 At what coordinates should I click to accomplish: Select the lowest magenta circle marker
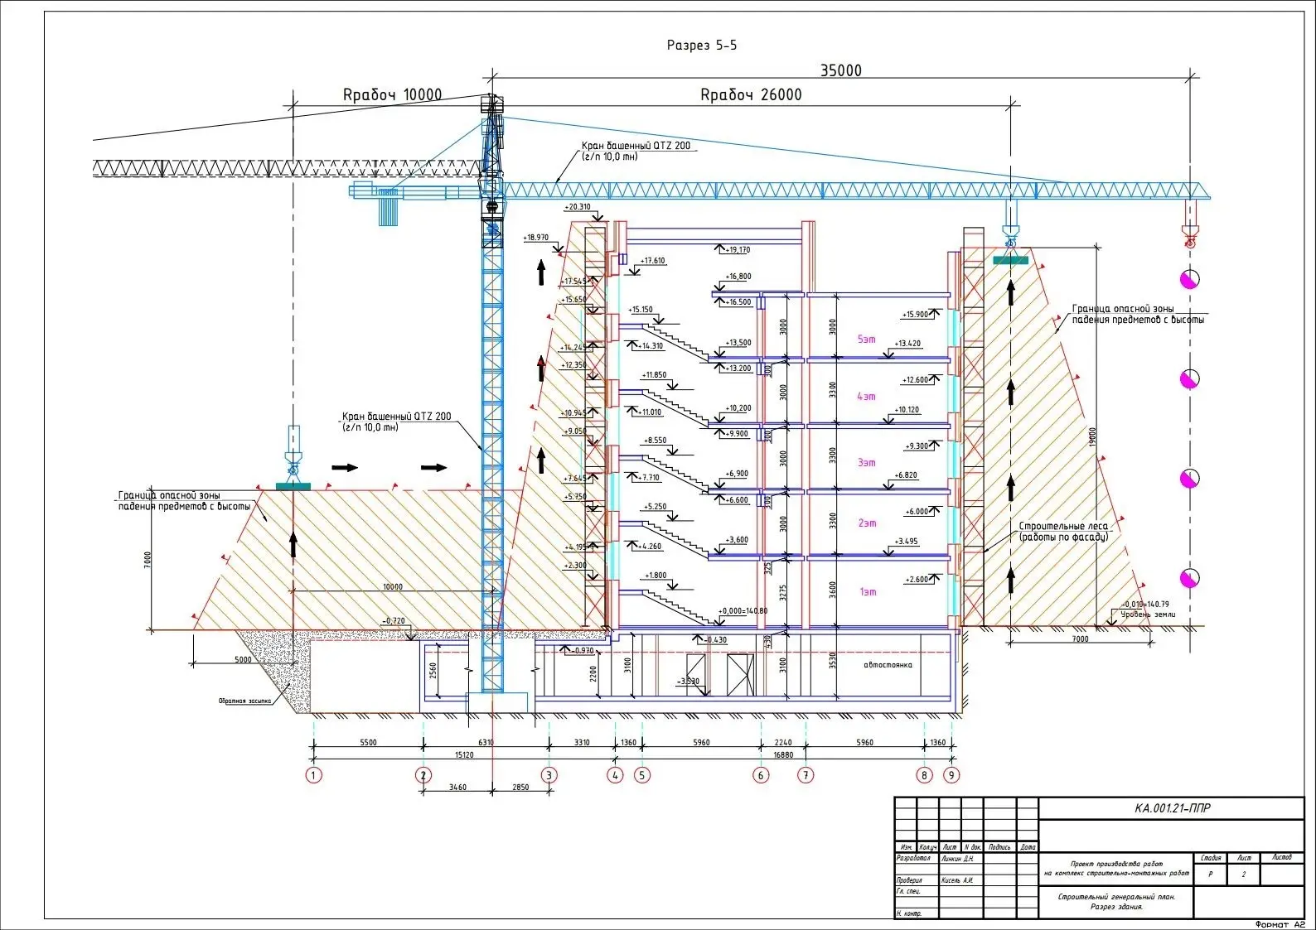point(1190,578)
